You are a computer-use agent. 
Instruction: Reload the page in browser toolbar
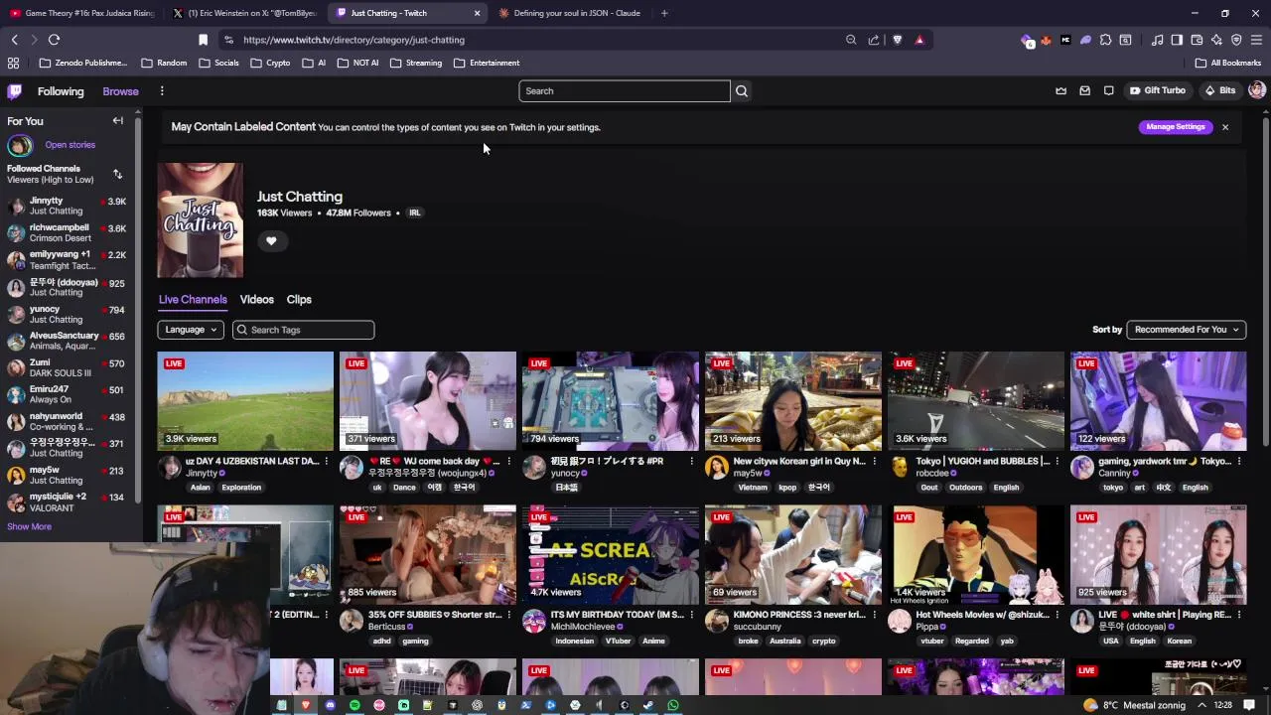(54, 40)
